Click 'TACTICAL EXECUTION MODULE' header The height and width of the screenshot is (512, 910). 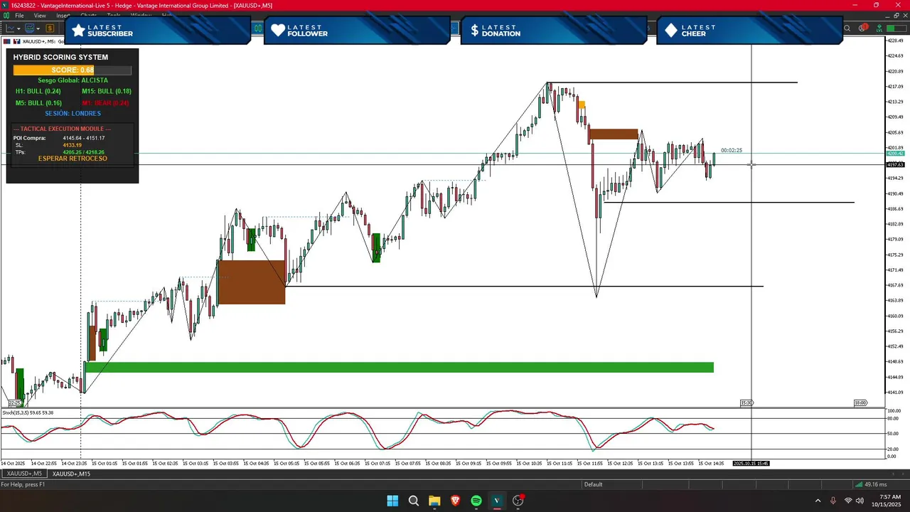coord(62,129)
